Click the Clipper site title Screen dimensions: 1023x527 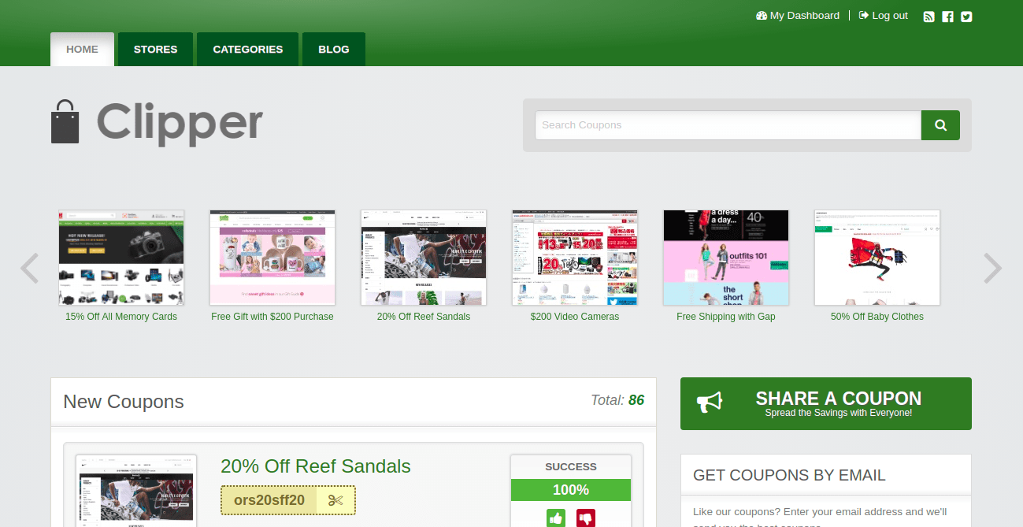[180, 123]
